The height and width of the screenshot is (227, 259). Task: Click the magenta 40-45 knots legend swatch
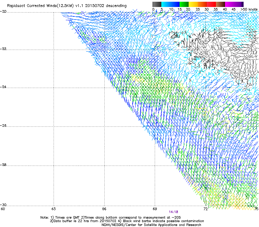(x=230, y=4)
